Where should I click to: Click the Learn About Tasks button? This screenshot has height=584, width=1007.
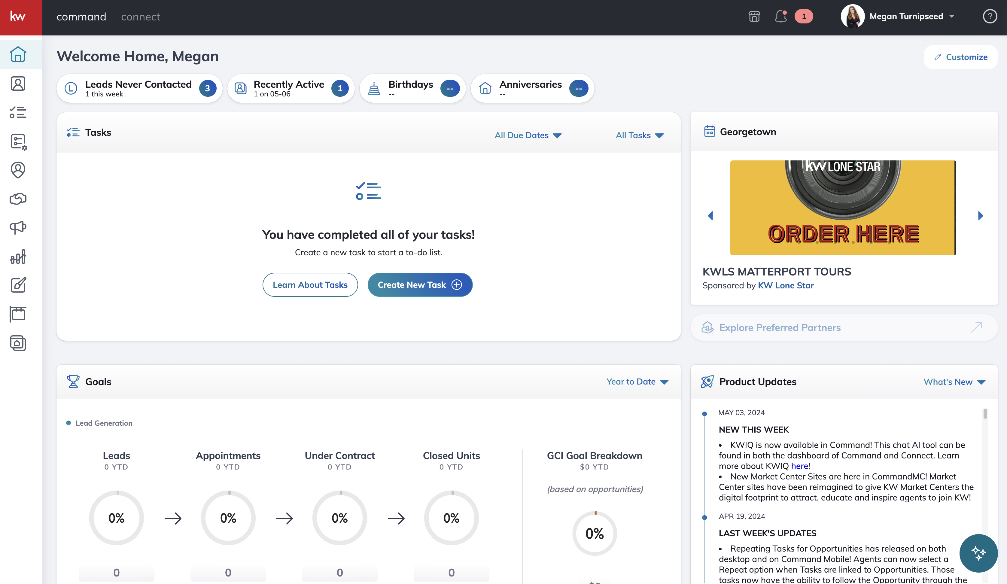[x=310, y=284]
